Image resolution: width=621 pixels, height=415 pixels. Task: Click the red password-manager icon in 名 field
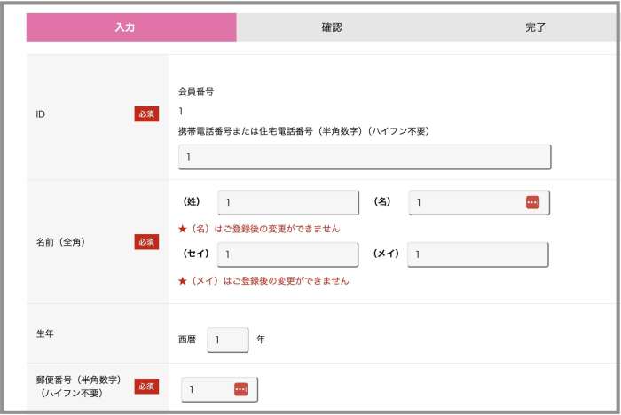click(x=532, y=202)
